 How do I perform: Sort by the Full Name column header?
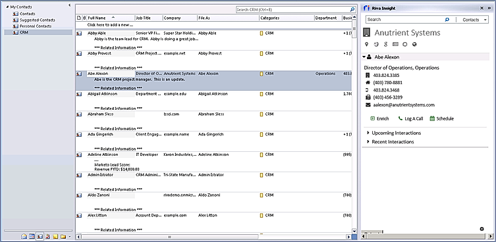[111, 18]
